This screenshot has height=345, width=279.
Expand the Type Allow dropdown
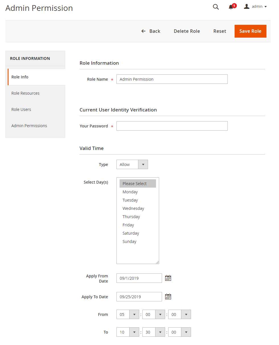132,165
